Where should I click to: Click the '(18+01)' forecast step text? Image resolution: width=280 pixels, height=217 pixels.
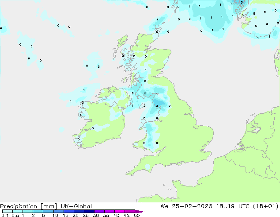tap(266, 206)
